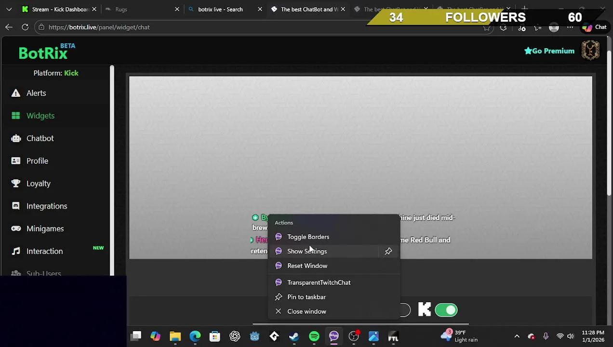Open OBS Studio on the taskbar
This screenshot has height=347, width=613.
coord(354,336)
